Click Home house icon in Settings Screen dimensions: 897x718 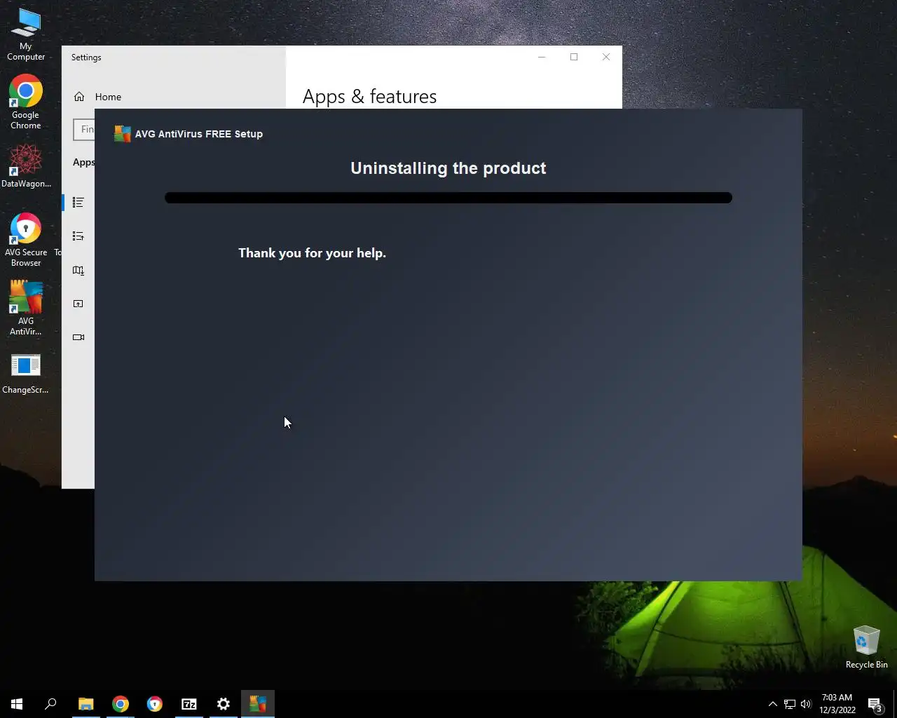point(79,97)
